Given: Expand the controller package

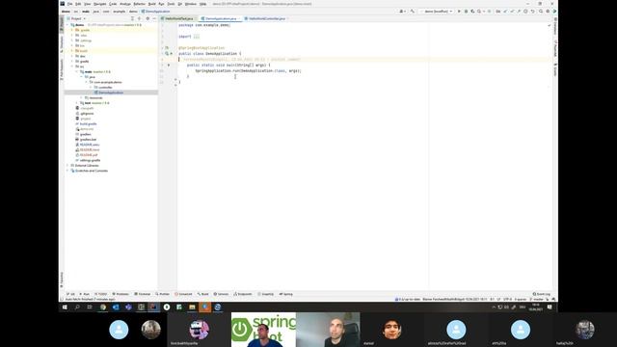Looking at the screenshot, I should coord(92,88).
